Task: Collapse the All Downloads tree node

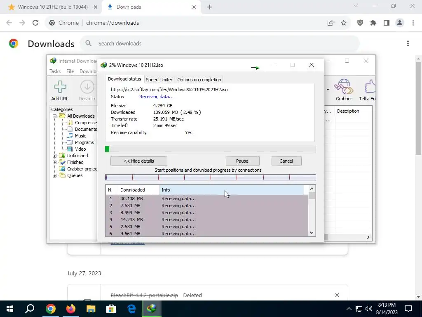Action: 55,116
